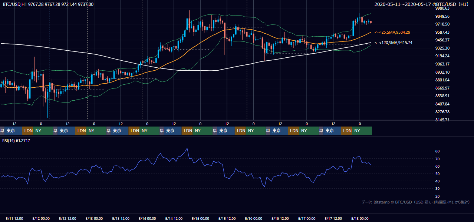Click the Bitstamp data source note

(x=416, y=202)
